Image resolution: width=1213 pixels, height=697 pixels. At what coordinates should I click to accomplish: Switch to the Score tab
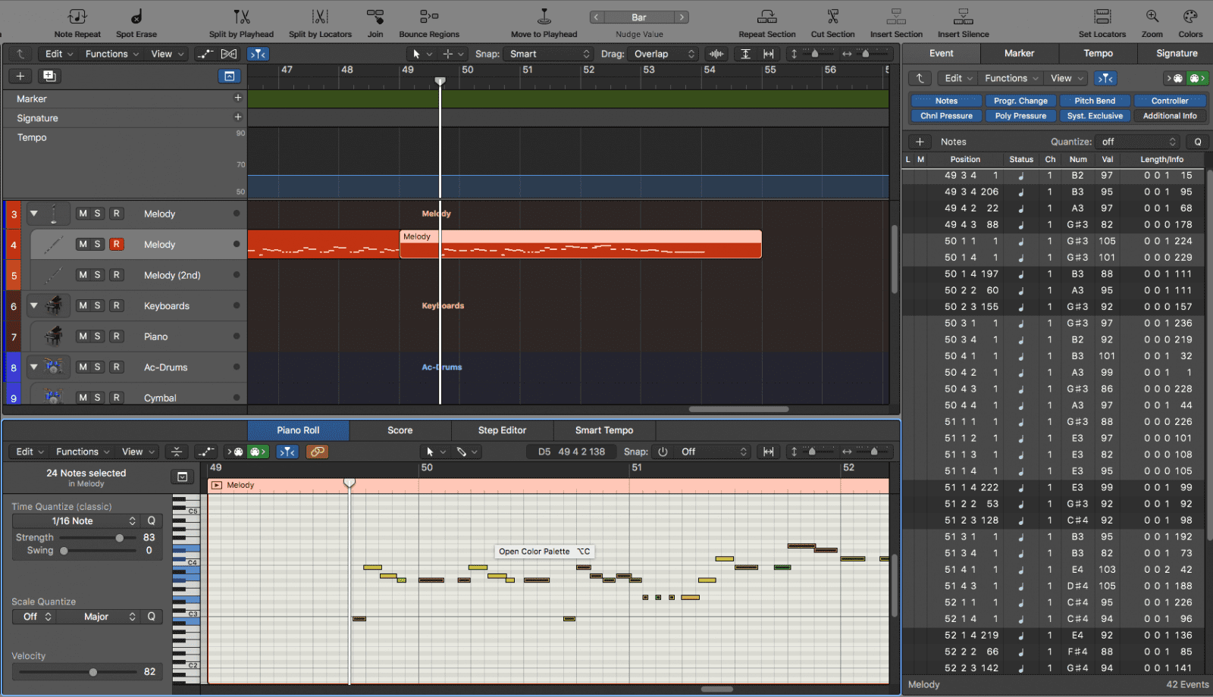[400, 430]
